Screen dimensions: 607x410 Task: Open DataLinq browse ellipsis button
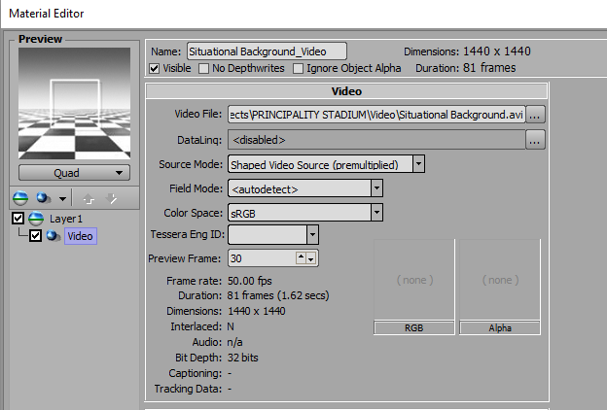tap(535, 140)
